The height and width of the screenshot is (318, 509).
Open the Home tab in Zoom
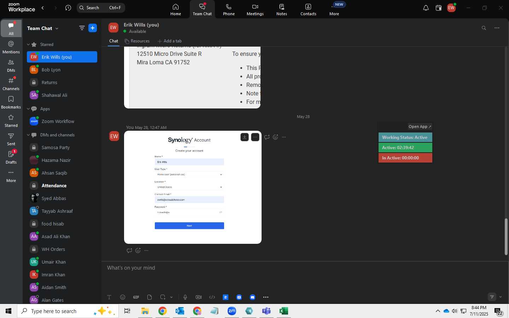pos(175,10)
